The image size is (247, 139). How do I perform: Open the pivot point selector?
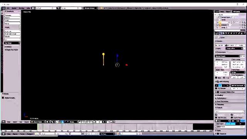click(53, 122)
